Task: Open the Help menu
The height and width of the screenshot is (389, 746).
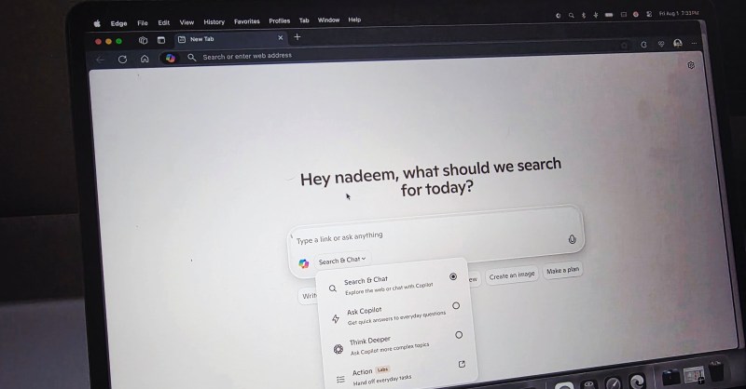Action: (x=354, y=20)
